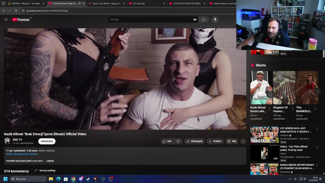This screenshot has height=183, width=325.
Task: Launch Microsoft Edge from the taskbar
Action: point(58,179)
